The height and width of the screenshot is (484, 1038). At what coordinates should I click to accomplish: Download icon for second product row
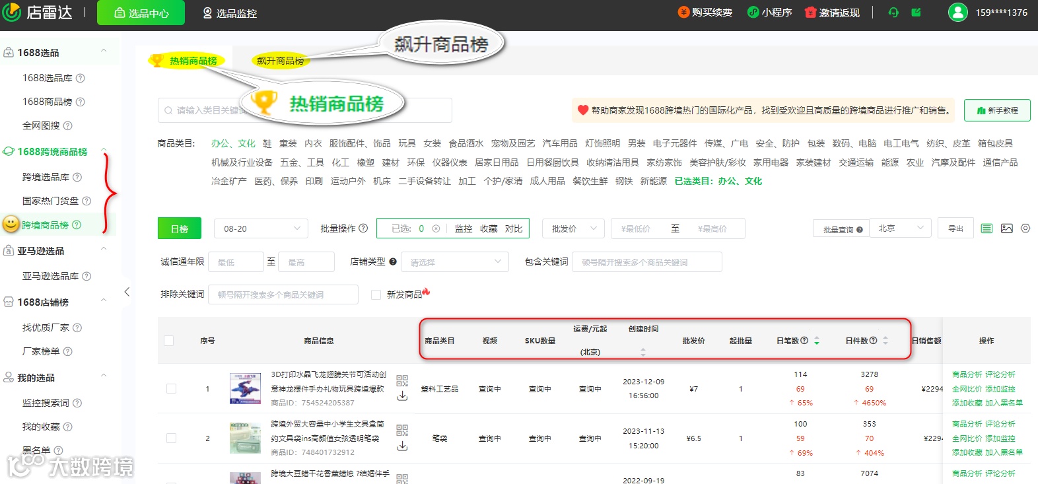click(402, 446)
